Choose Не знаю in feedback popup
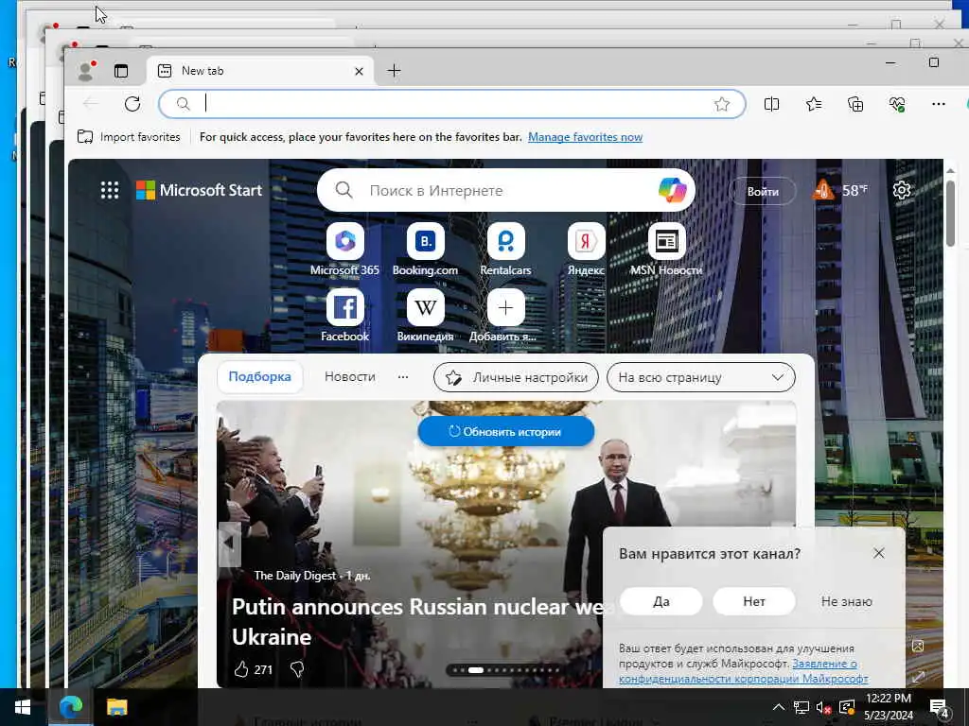This screenshot has height=726, width=969. (847, 601)
